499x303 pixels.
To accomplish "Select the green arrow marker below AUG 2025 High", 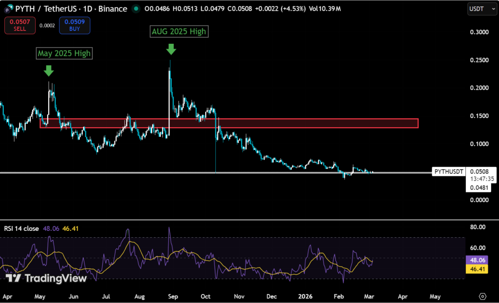I will 171,50.
